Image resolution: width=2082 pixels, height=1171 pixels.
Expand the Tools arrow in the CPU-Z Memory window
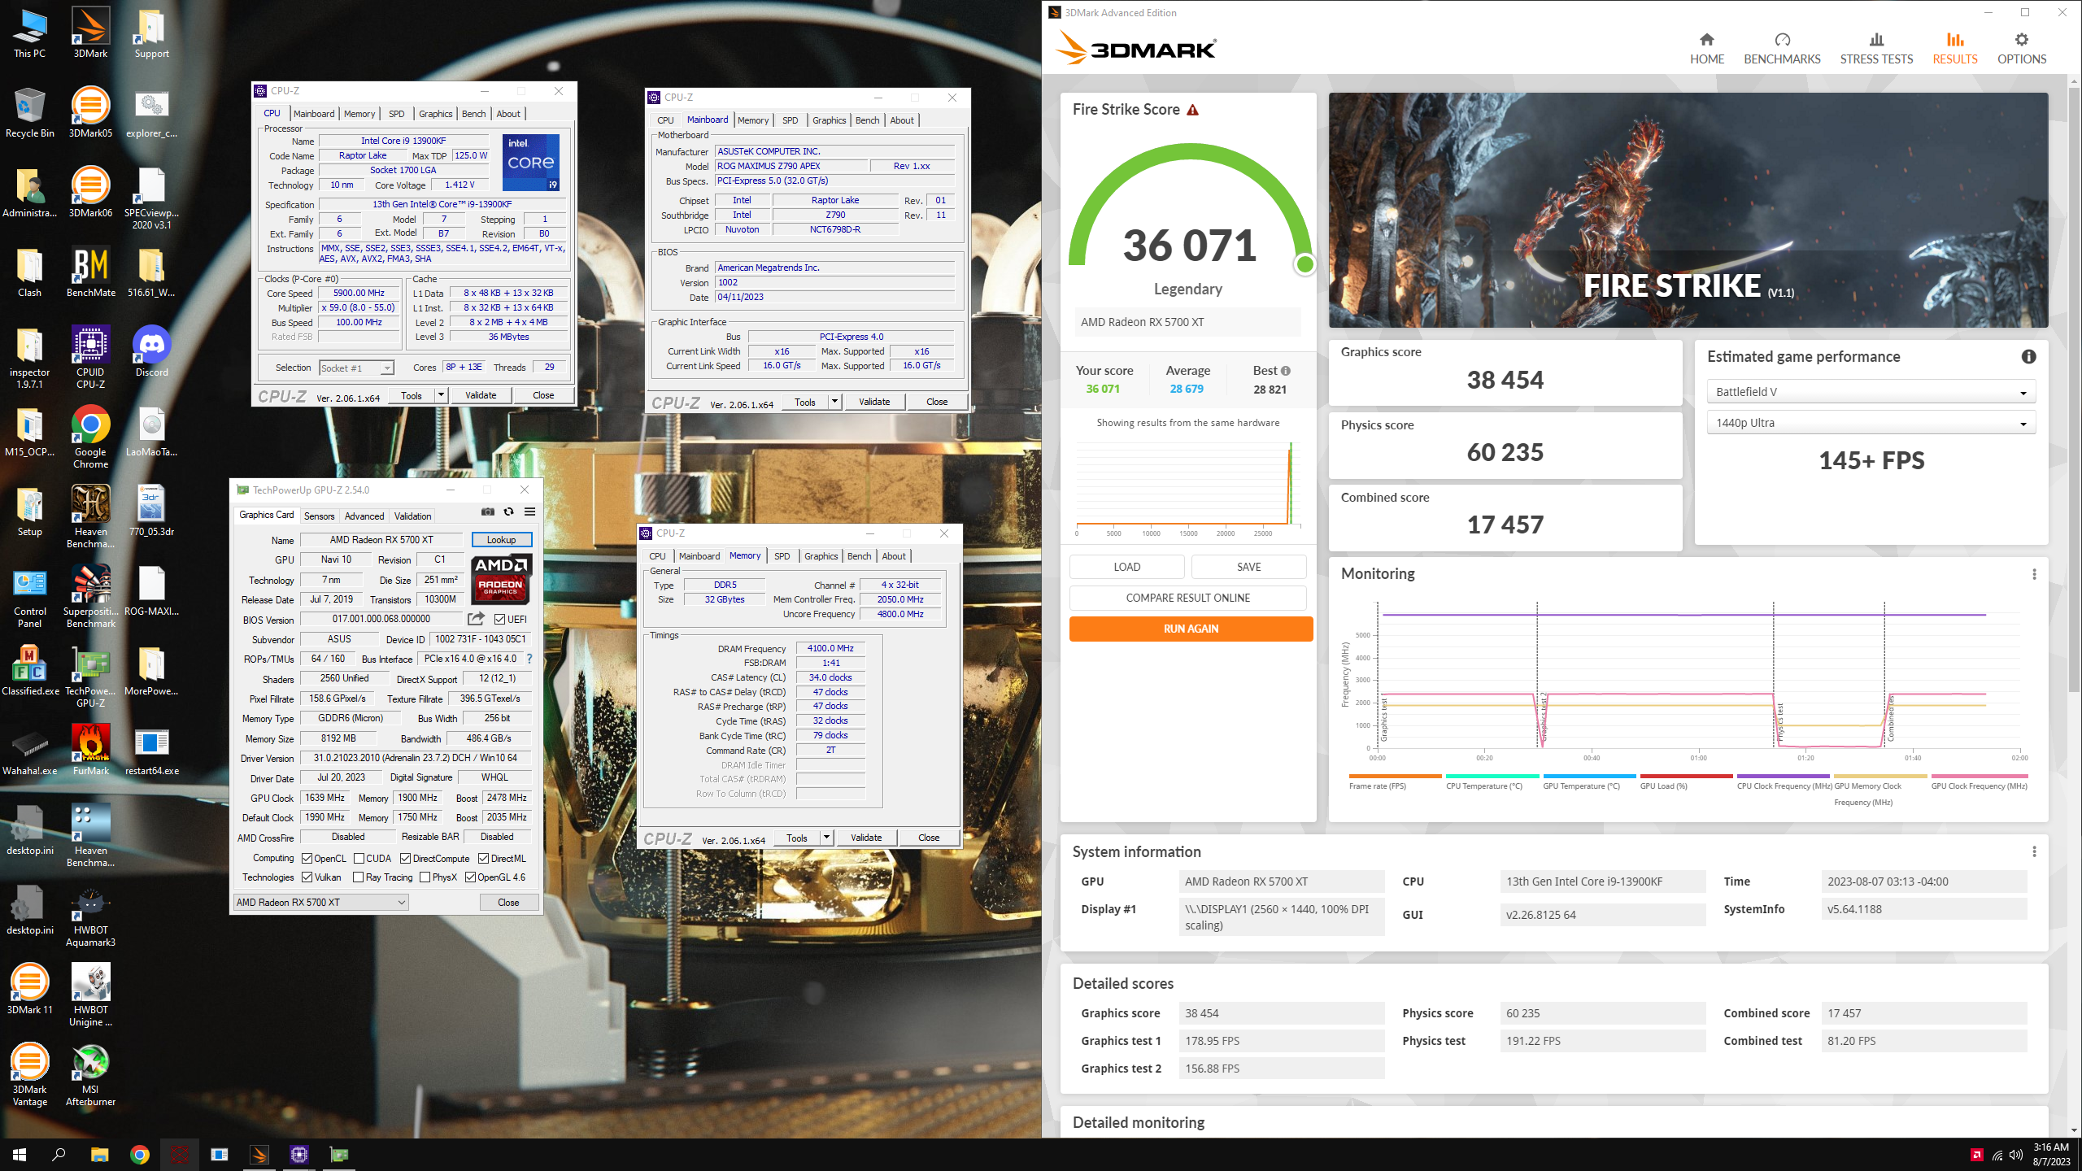click(x=826, y=838)
